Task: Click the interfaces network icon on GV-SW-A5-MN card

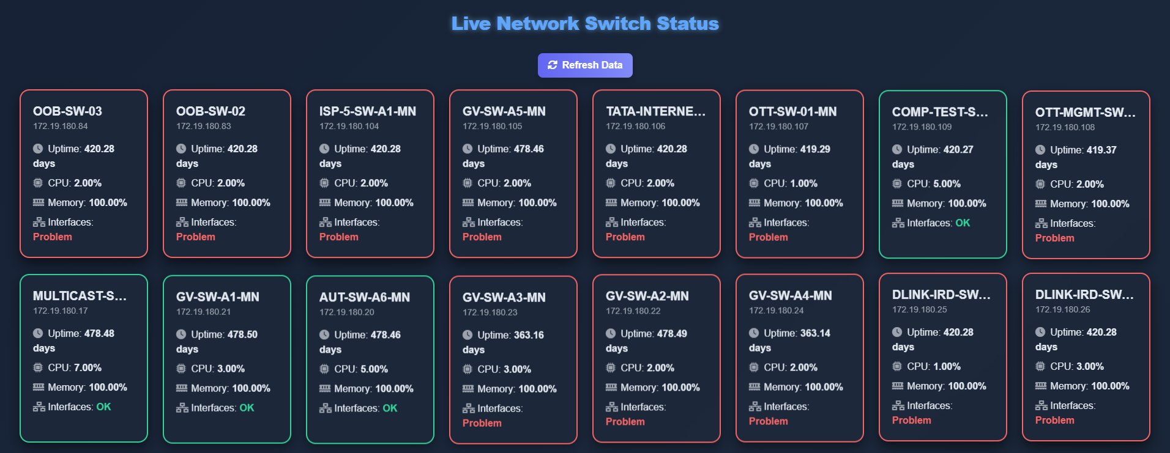Action: [x=468, y=222]
